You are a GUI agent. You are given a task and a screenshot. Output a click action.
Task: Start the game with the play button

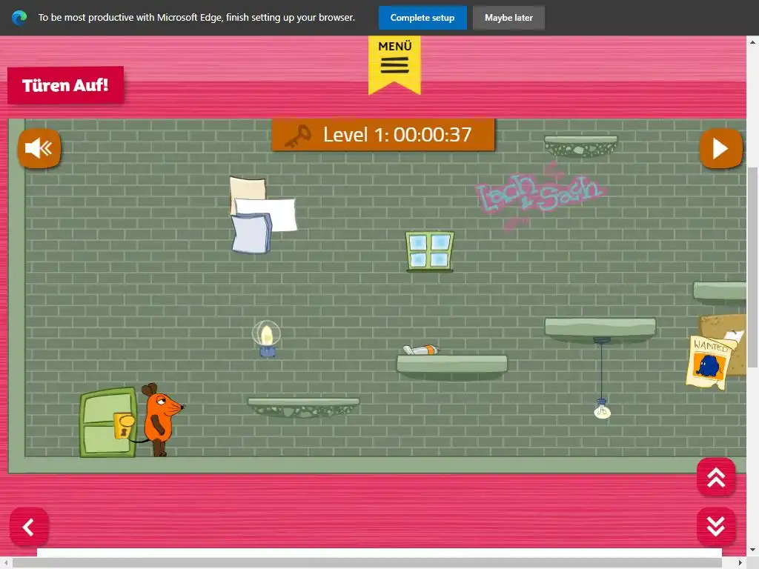[x=720, y=148]
